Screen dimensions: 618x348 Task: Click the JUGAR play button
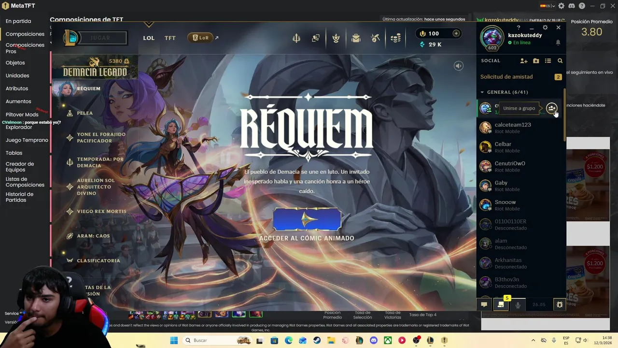(x=100, y=38)
